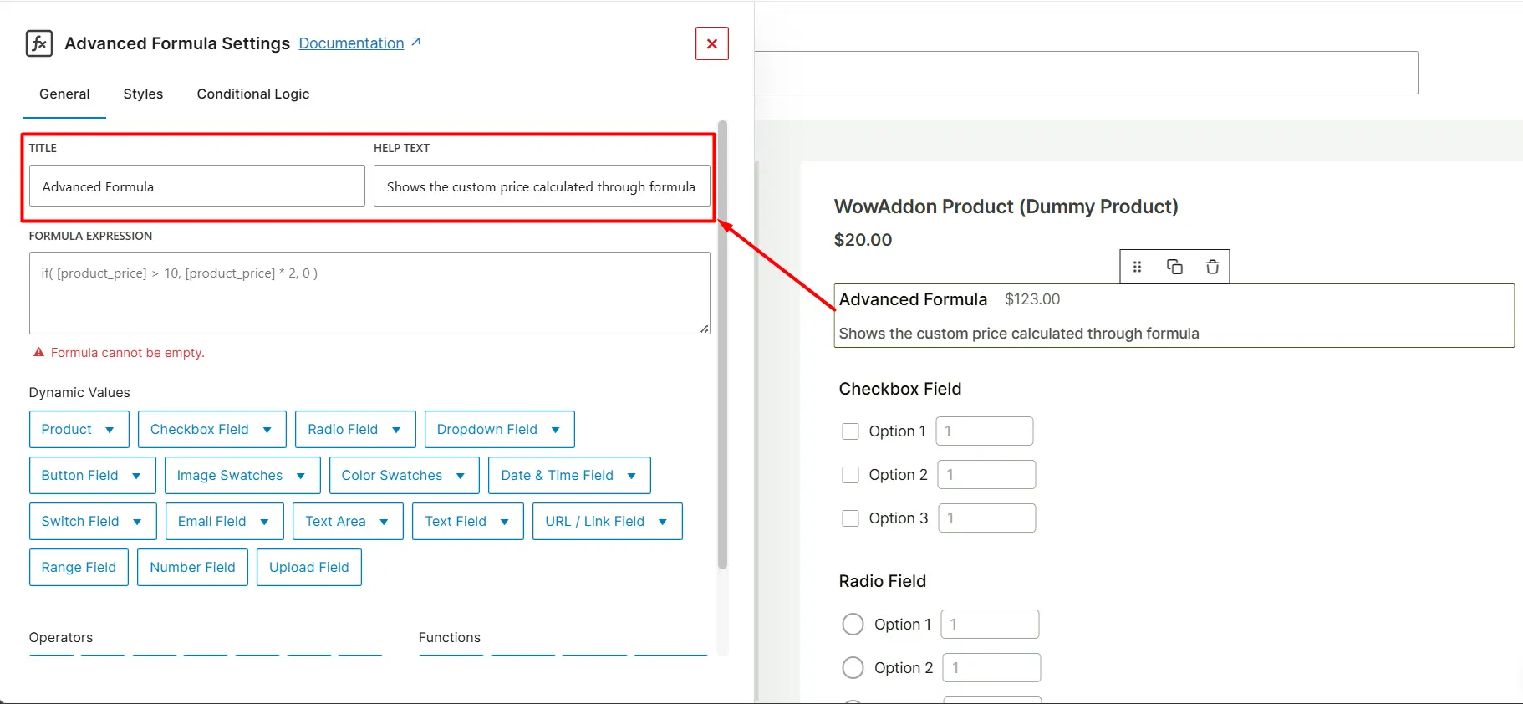
Task: Insert the Range Field dynamic value
Action: tap(79, 568)
